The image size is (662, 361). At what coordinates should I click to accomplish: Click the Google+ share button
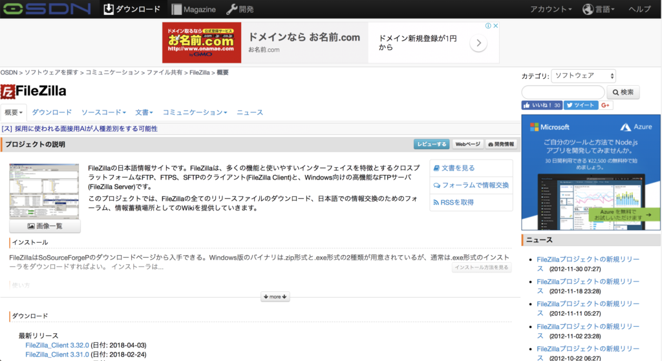[605, 105]
